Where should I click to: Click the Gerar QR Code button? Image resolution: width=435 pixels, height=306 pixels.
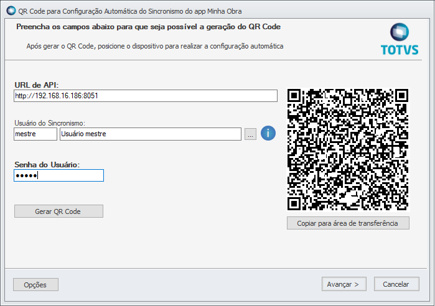pyautogui.click(x=58, y=211)
